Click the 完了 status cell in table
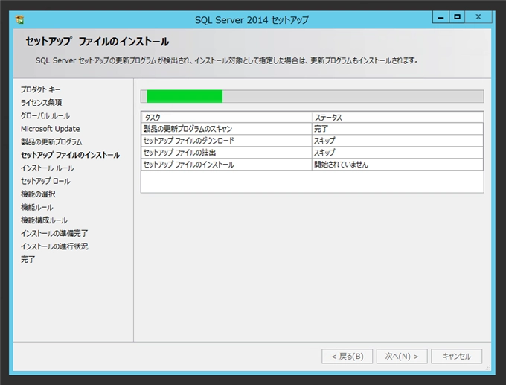 point(397,129)
